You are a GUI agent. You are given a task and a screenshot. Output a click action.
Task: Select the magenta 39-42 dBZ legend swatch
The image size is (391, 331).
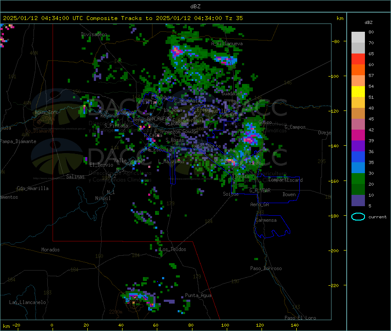click(x=358, y=135)
